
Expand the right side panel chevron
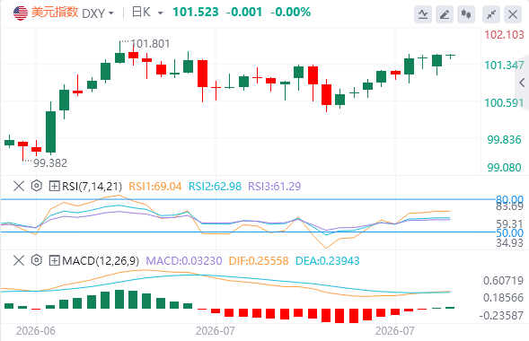coord(522,83)
